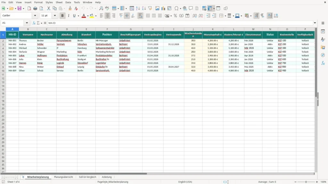328x184 pixels.
Task: Click the Clear Direct Formatting icon
Action: [76, 8]
